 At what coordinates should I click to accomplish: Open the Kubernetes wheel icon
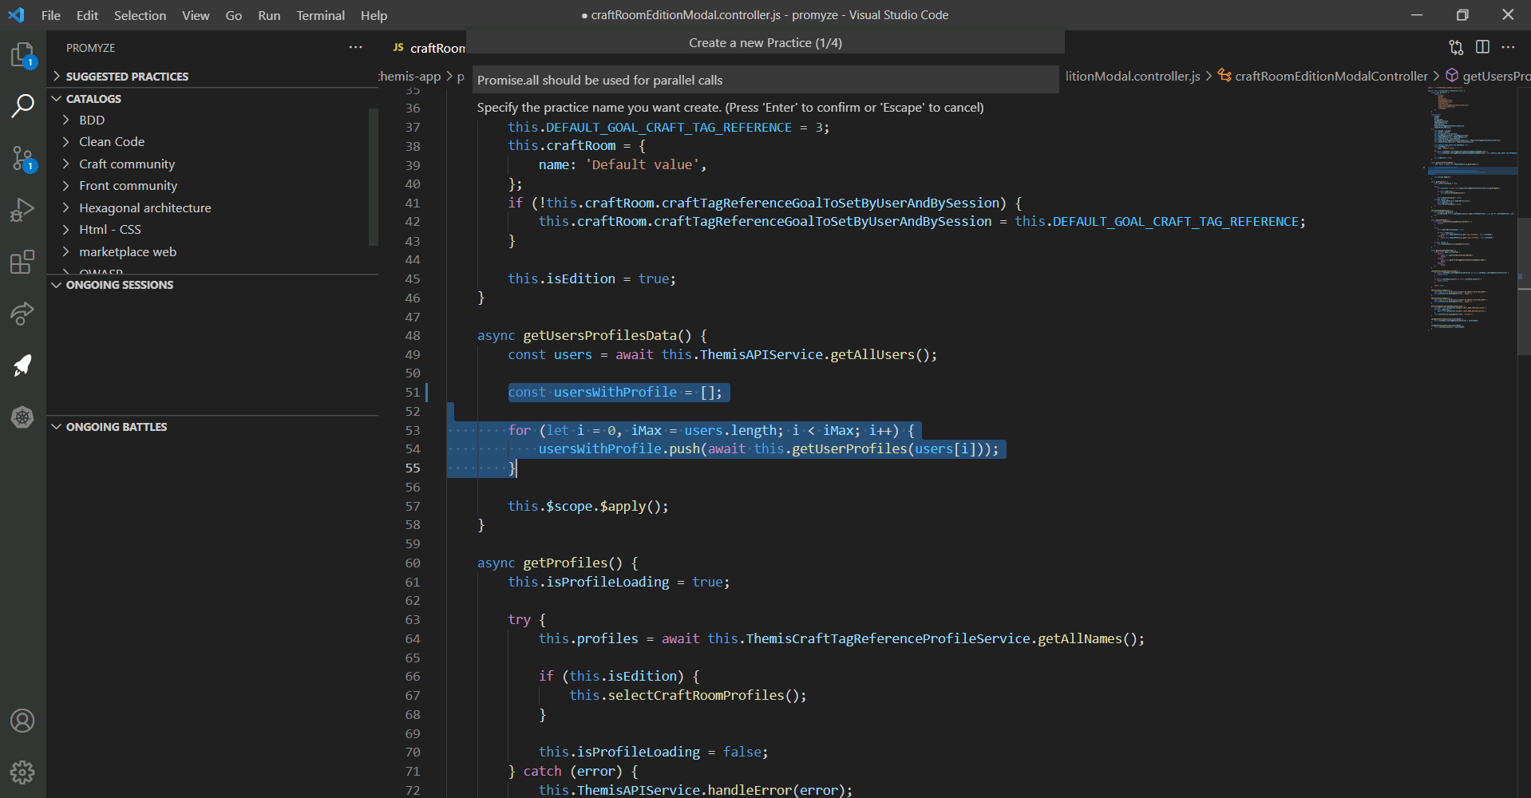(22, 417)
